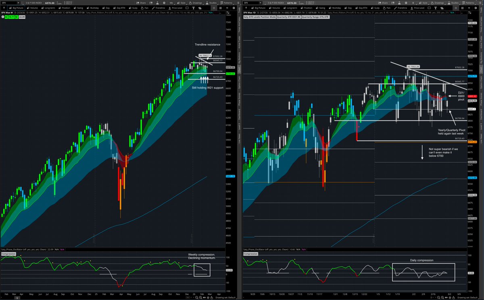Open the Wk timeframe selector in left chart
The height and width of the screenshot is (300, 484).
[172, 3]
